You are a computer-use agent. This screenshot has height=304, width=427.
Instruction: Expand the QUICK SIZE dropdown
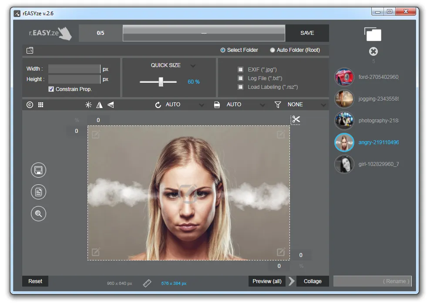coord(193,66)
